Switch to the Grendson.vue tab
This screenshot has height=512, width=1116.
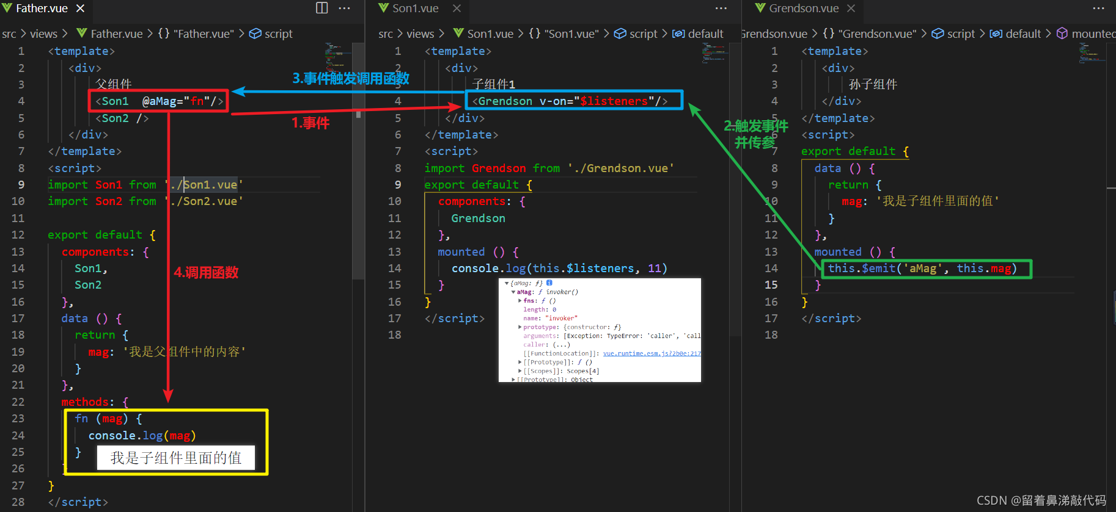click(803, 9)
